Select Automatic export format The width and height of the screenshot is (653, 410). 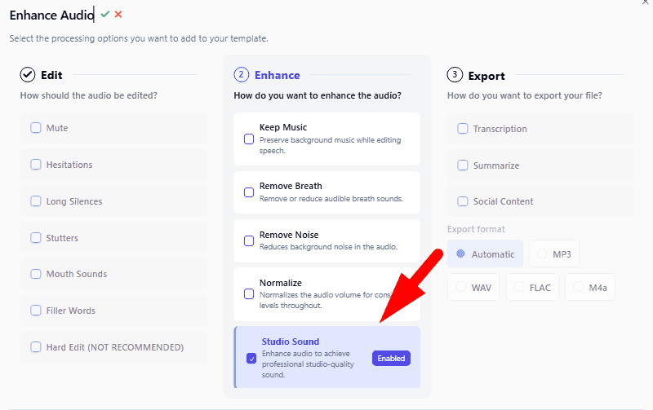460,254
